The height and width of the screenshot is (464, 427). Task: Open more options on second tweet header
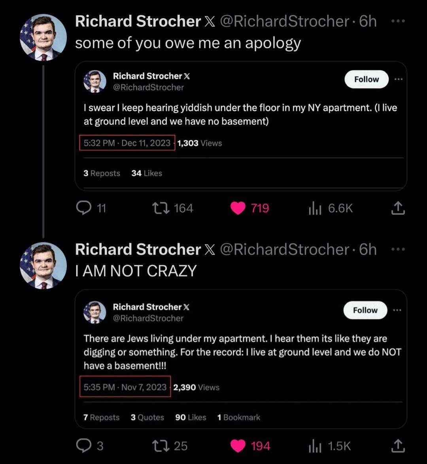click(x=398, y=249)
